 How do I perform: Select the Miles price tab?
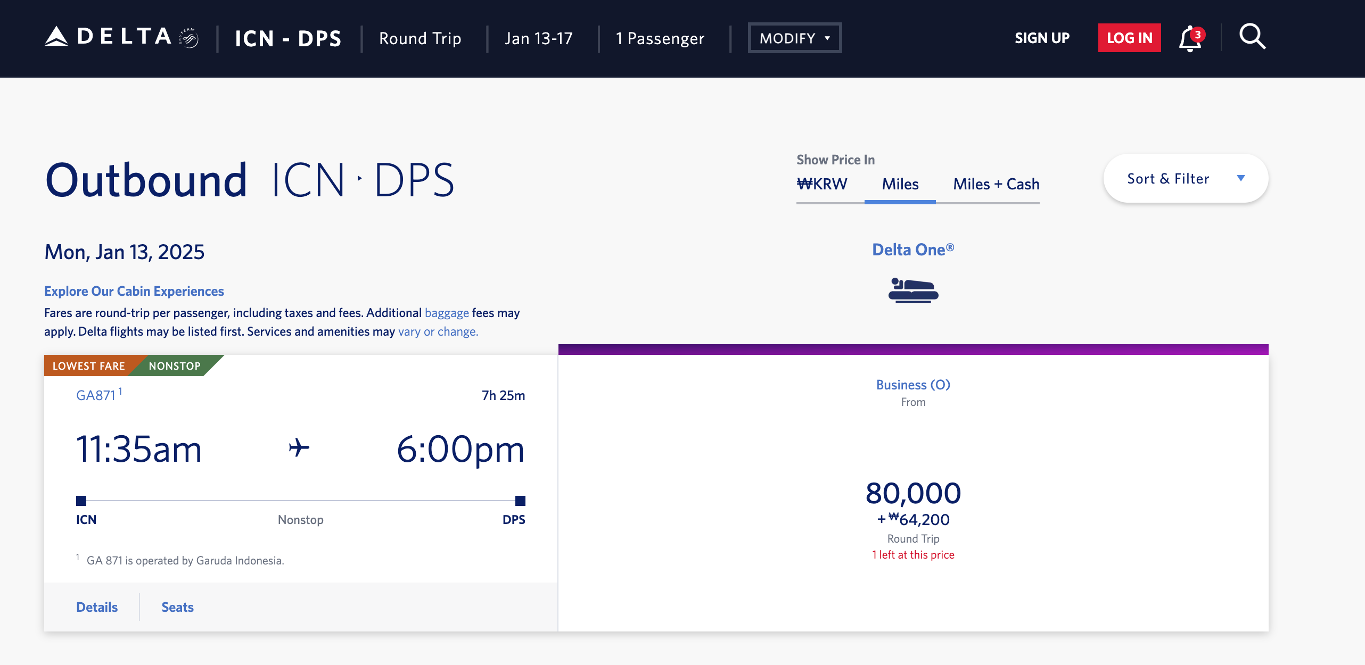click(900, 184)
